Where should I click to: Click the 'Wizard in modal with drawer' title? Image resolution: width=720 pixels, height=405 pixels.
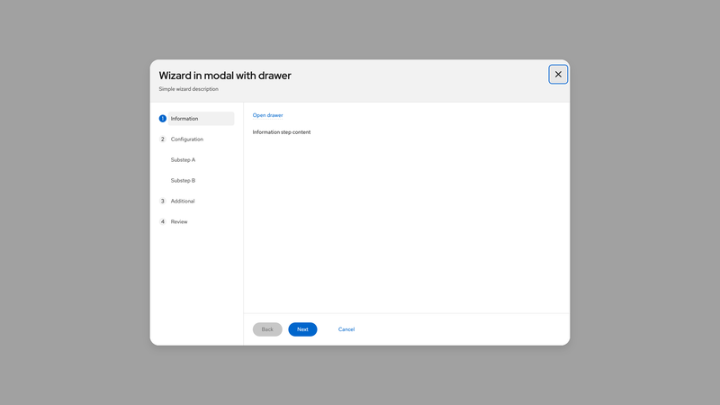225,76
